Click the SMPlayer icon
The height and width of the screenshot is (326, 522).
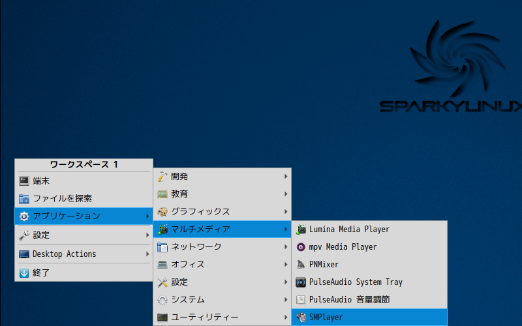pos(301,318)
